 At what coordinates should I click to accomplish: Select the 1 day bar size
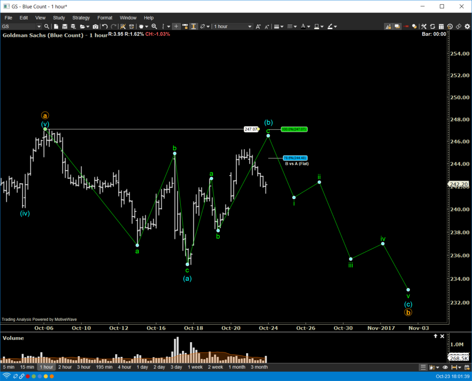142,367
